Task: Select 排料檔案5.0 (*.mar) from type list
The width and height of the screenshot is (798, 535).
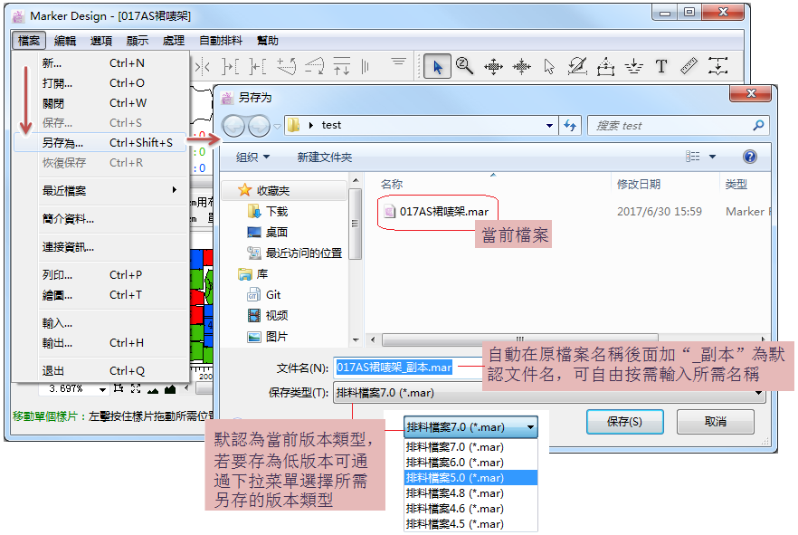Action: 455,477
